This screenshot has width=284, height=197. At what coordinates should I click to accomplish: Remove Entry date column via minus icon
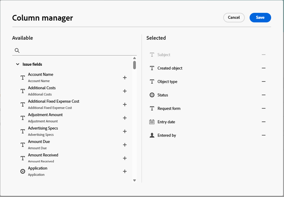(264, 122)
